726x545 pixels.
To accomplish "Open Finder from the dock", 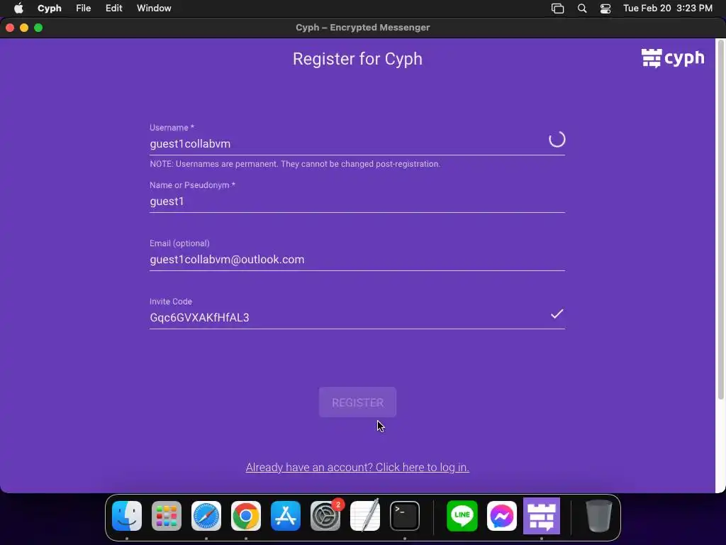I will point(127,516).
